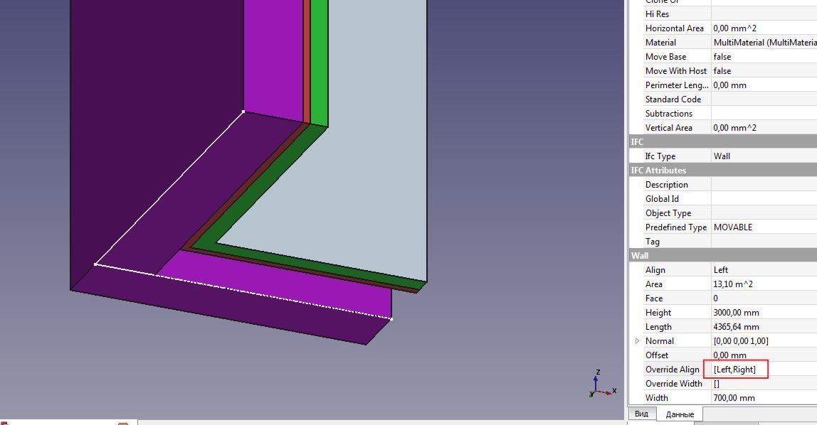Viewport: 817px width, 425px height.
Task: Edit the Length value of 4365,64 mm
Action: click(x=754, y=326)
